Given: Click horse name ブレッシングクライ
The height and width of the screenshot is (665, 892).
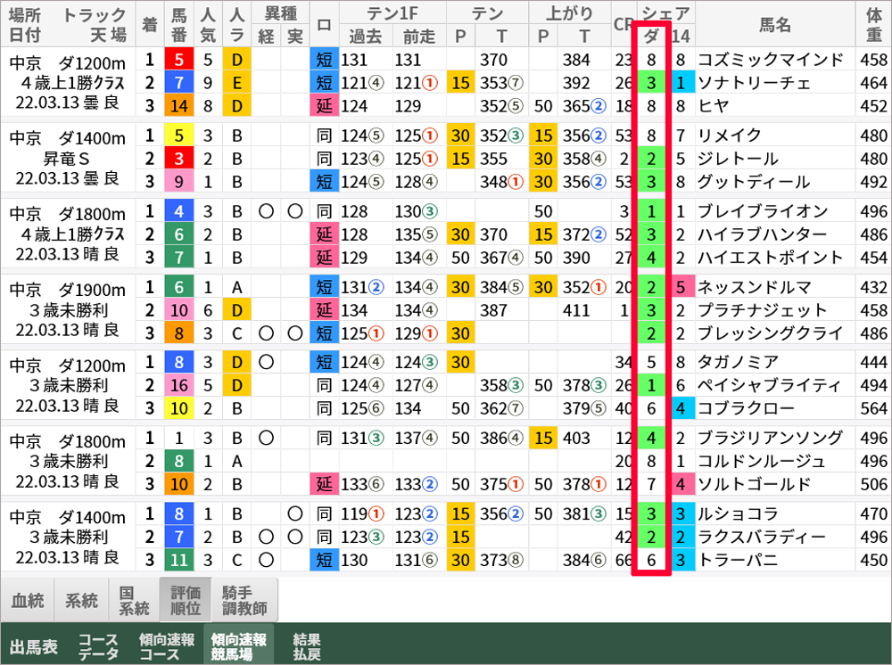Looking at the screenshot, I should point(771,333).
